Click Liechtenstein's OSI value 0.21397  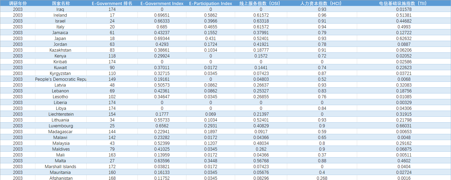(261, 114)
